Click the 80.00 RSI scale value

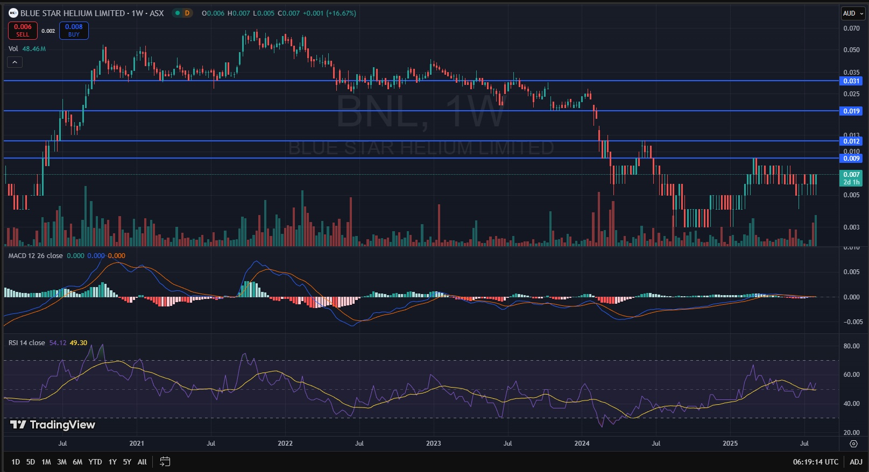coord(852,346)
